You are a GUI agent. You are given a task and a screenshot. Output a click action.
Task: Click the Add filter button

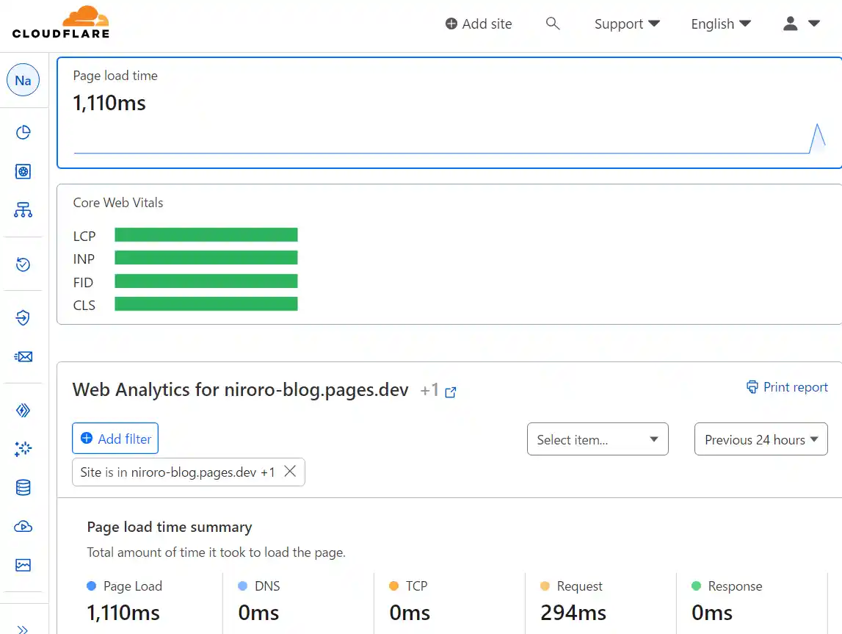[x=115, y=438]
